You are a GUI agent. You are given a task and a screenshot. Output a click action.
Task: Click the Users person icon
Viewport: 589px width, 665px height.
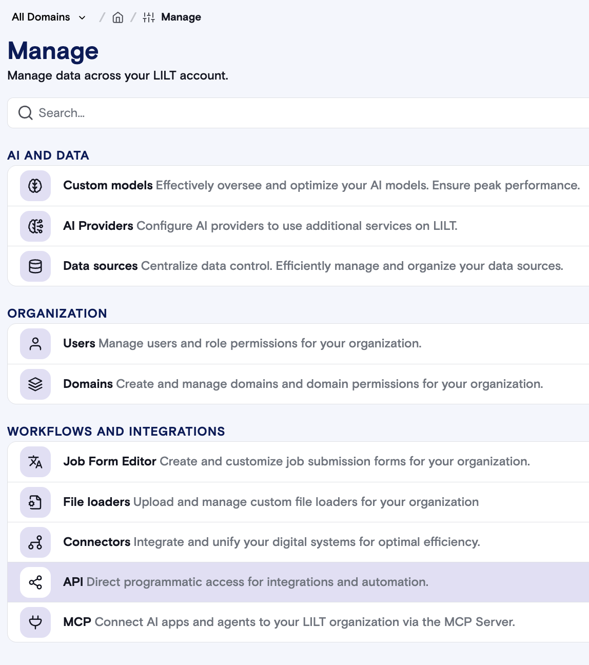pyautogui.click(x=35, y=344)
